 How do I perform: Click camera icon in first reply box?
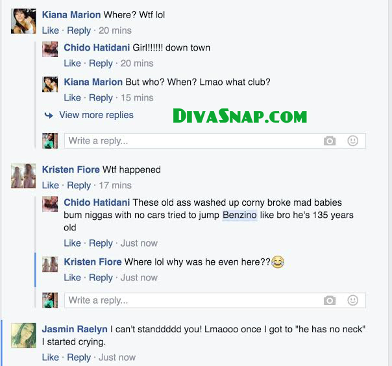click(330, 141)
